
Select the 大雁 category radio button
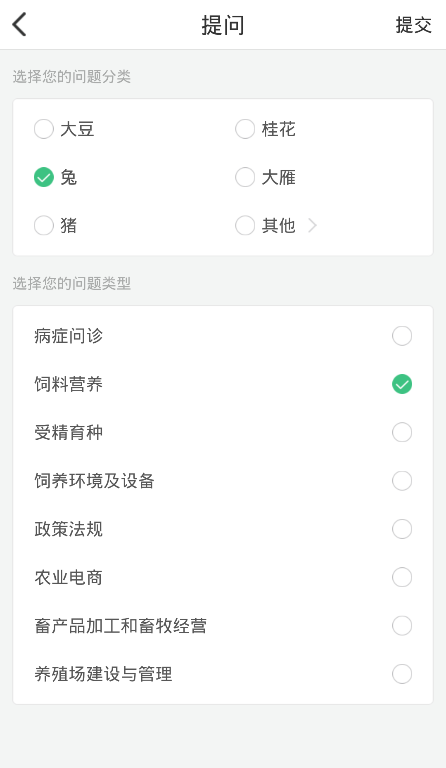(245, 178)
